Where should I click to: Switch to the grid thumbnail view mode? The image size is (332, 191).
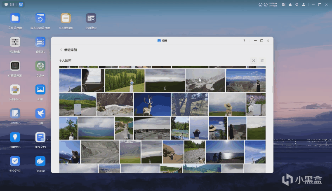point(253,61)
